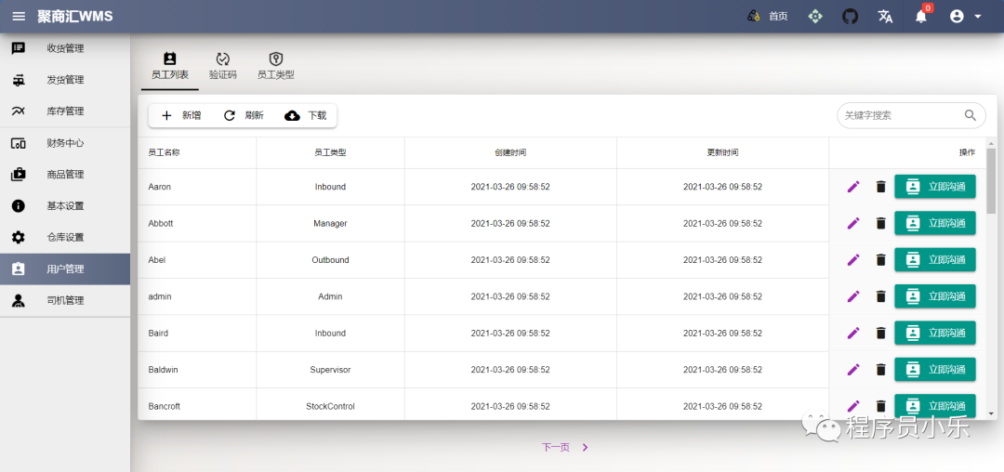The width and height of the screenshot is (1004, 472).
Task: Go to next page chevron arrow
Action: click(585, 447)
